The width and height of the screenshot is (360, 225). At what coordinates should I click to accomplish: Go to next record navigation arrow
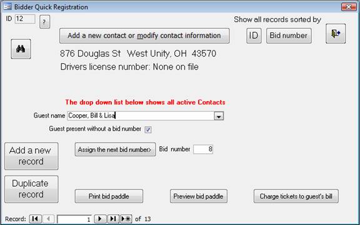coord(100,219)
